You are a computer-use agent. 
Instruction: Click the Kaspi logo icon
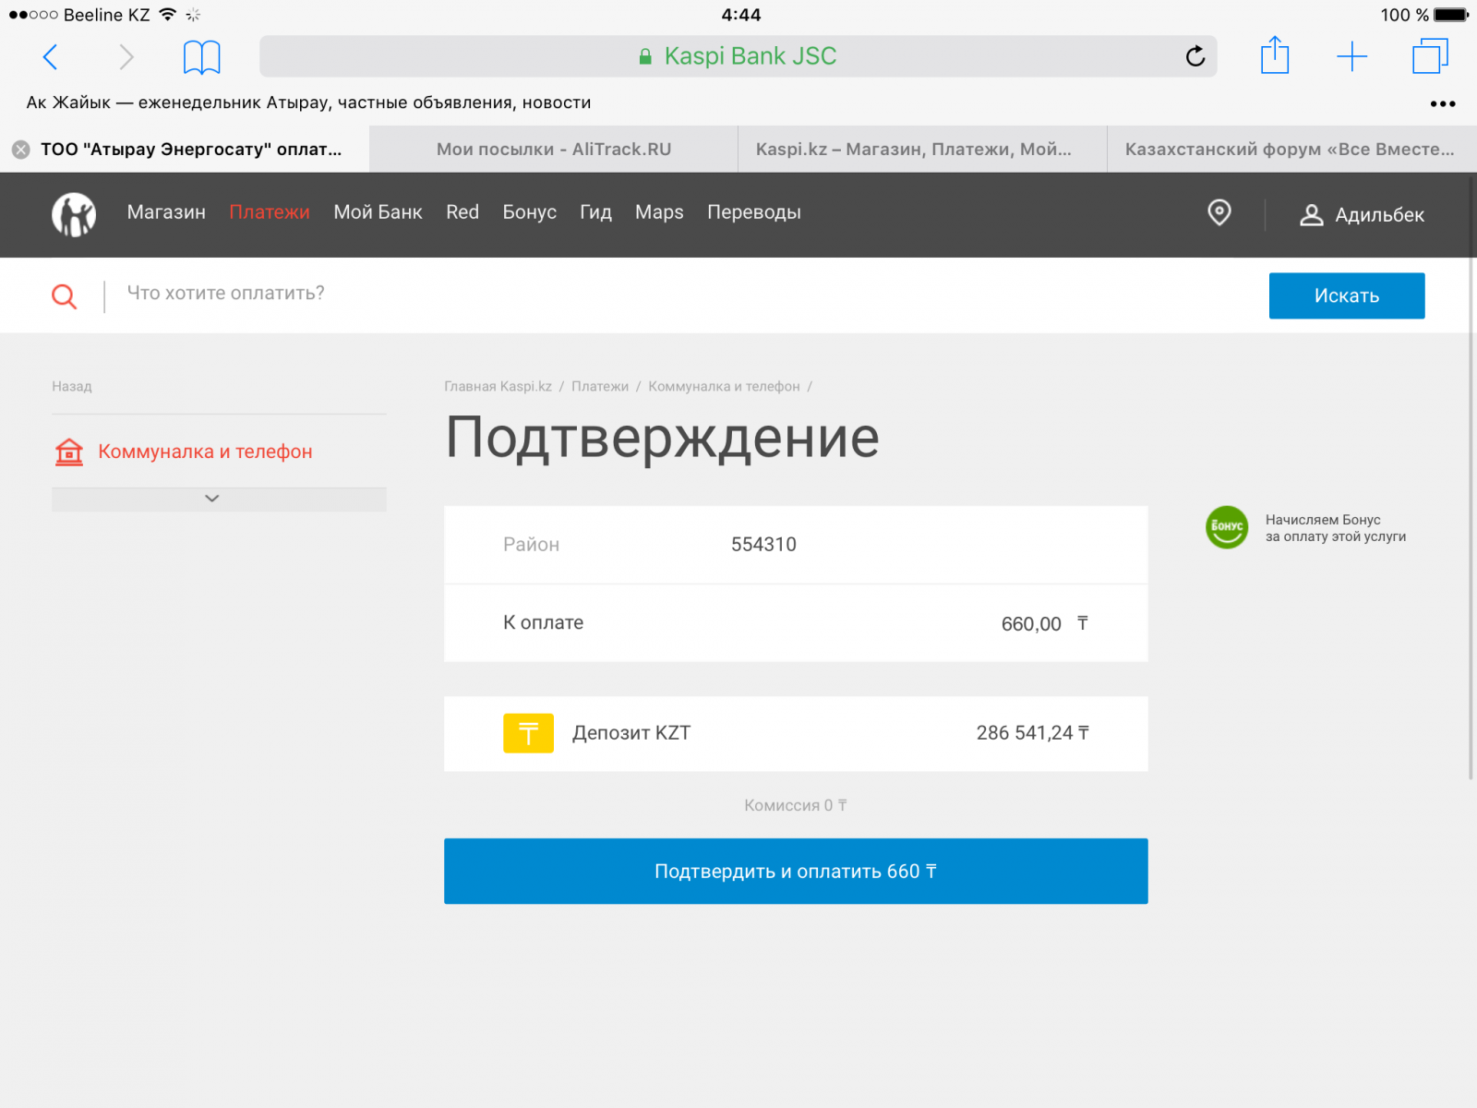[x=74, y=214]
